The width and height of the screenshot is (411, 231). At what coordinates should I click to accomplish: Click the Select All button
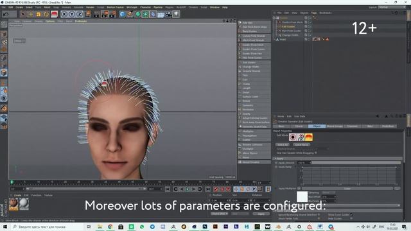(283, 145)
